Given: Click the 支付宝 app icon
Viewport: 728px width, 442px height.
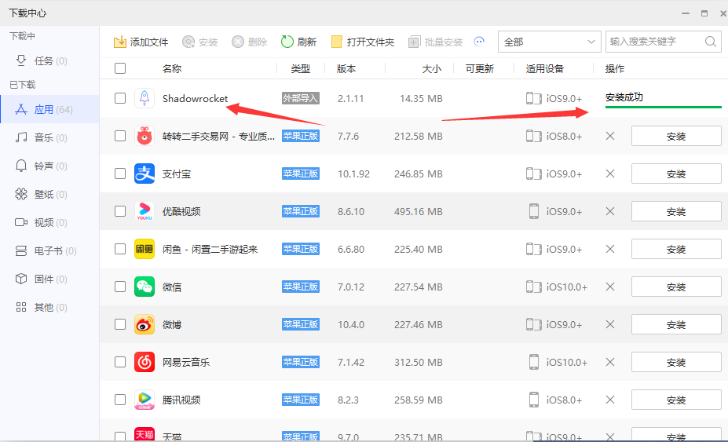Looking at the screenshot, I should [144, 174].
